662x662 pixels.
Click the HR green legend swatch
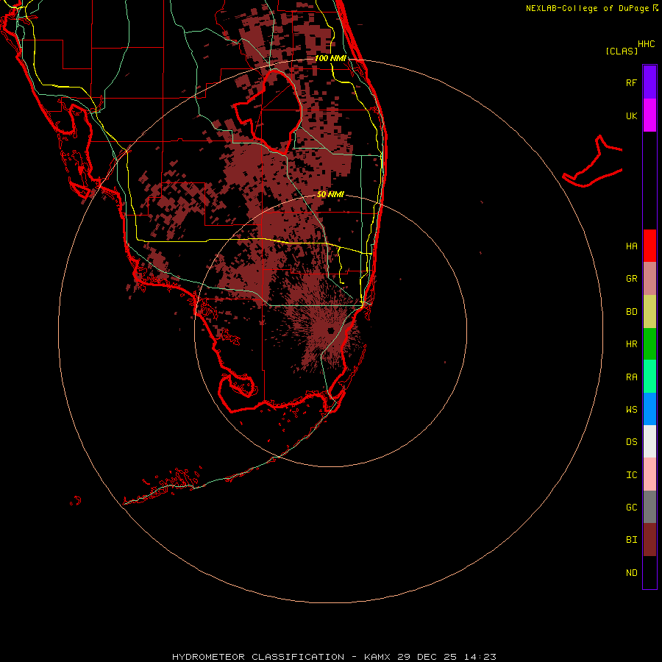point(649,344)
